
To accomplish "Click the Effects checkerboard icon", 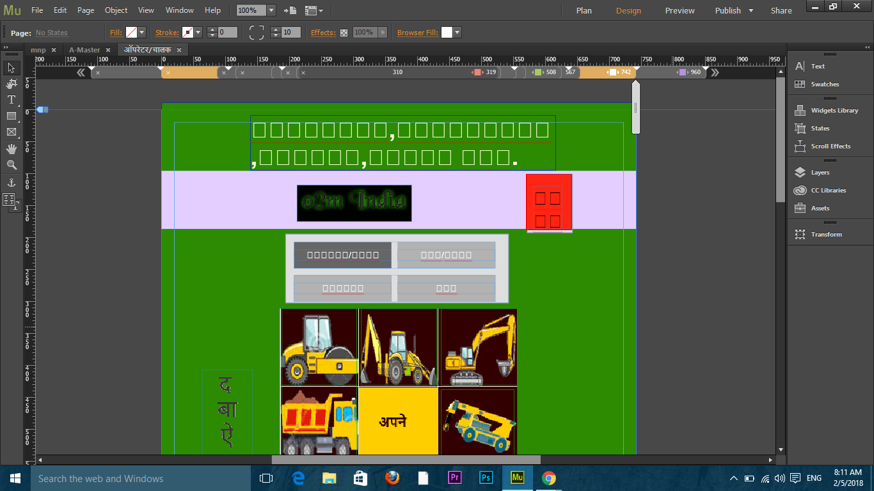I will (x=344, y=33).
